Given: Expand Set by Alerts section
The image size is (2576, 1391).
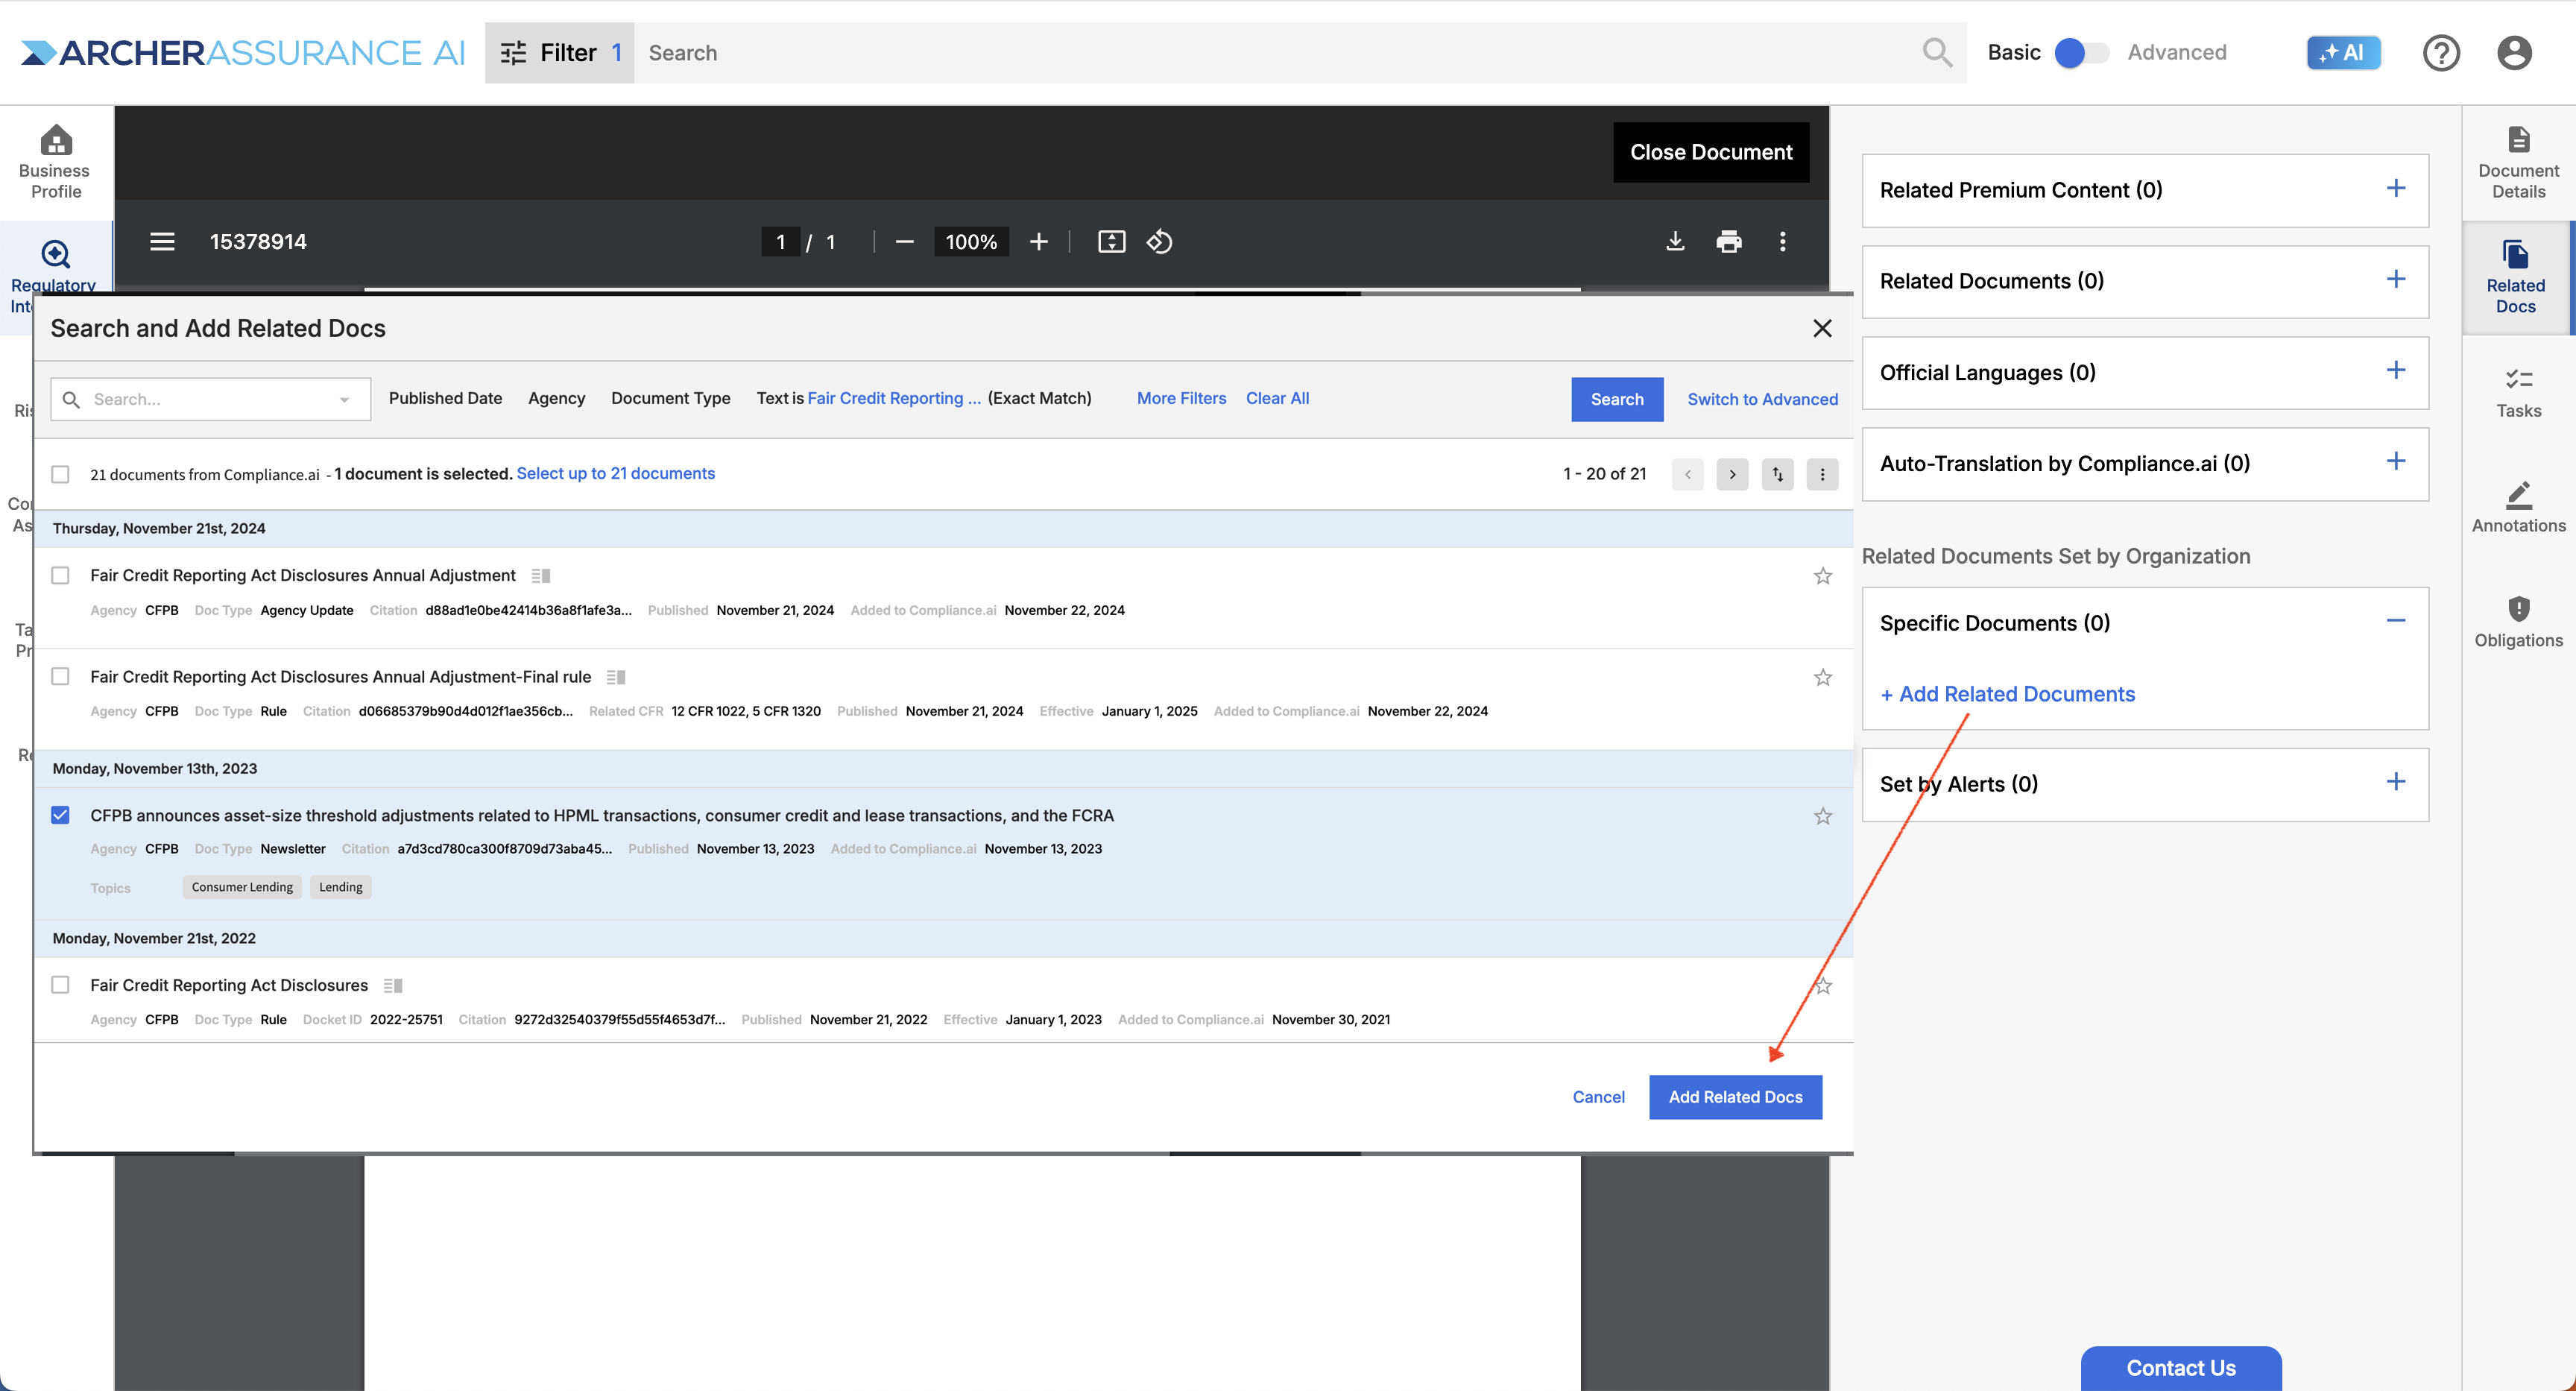Looking at the screenshot, I should coord(2395,782).
